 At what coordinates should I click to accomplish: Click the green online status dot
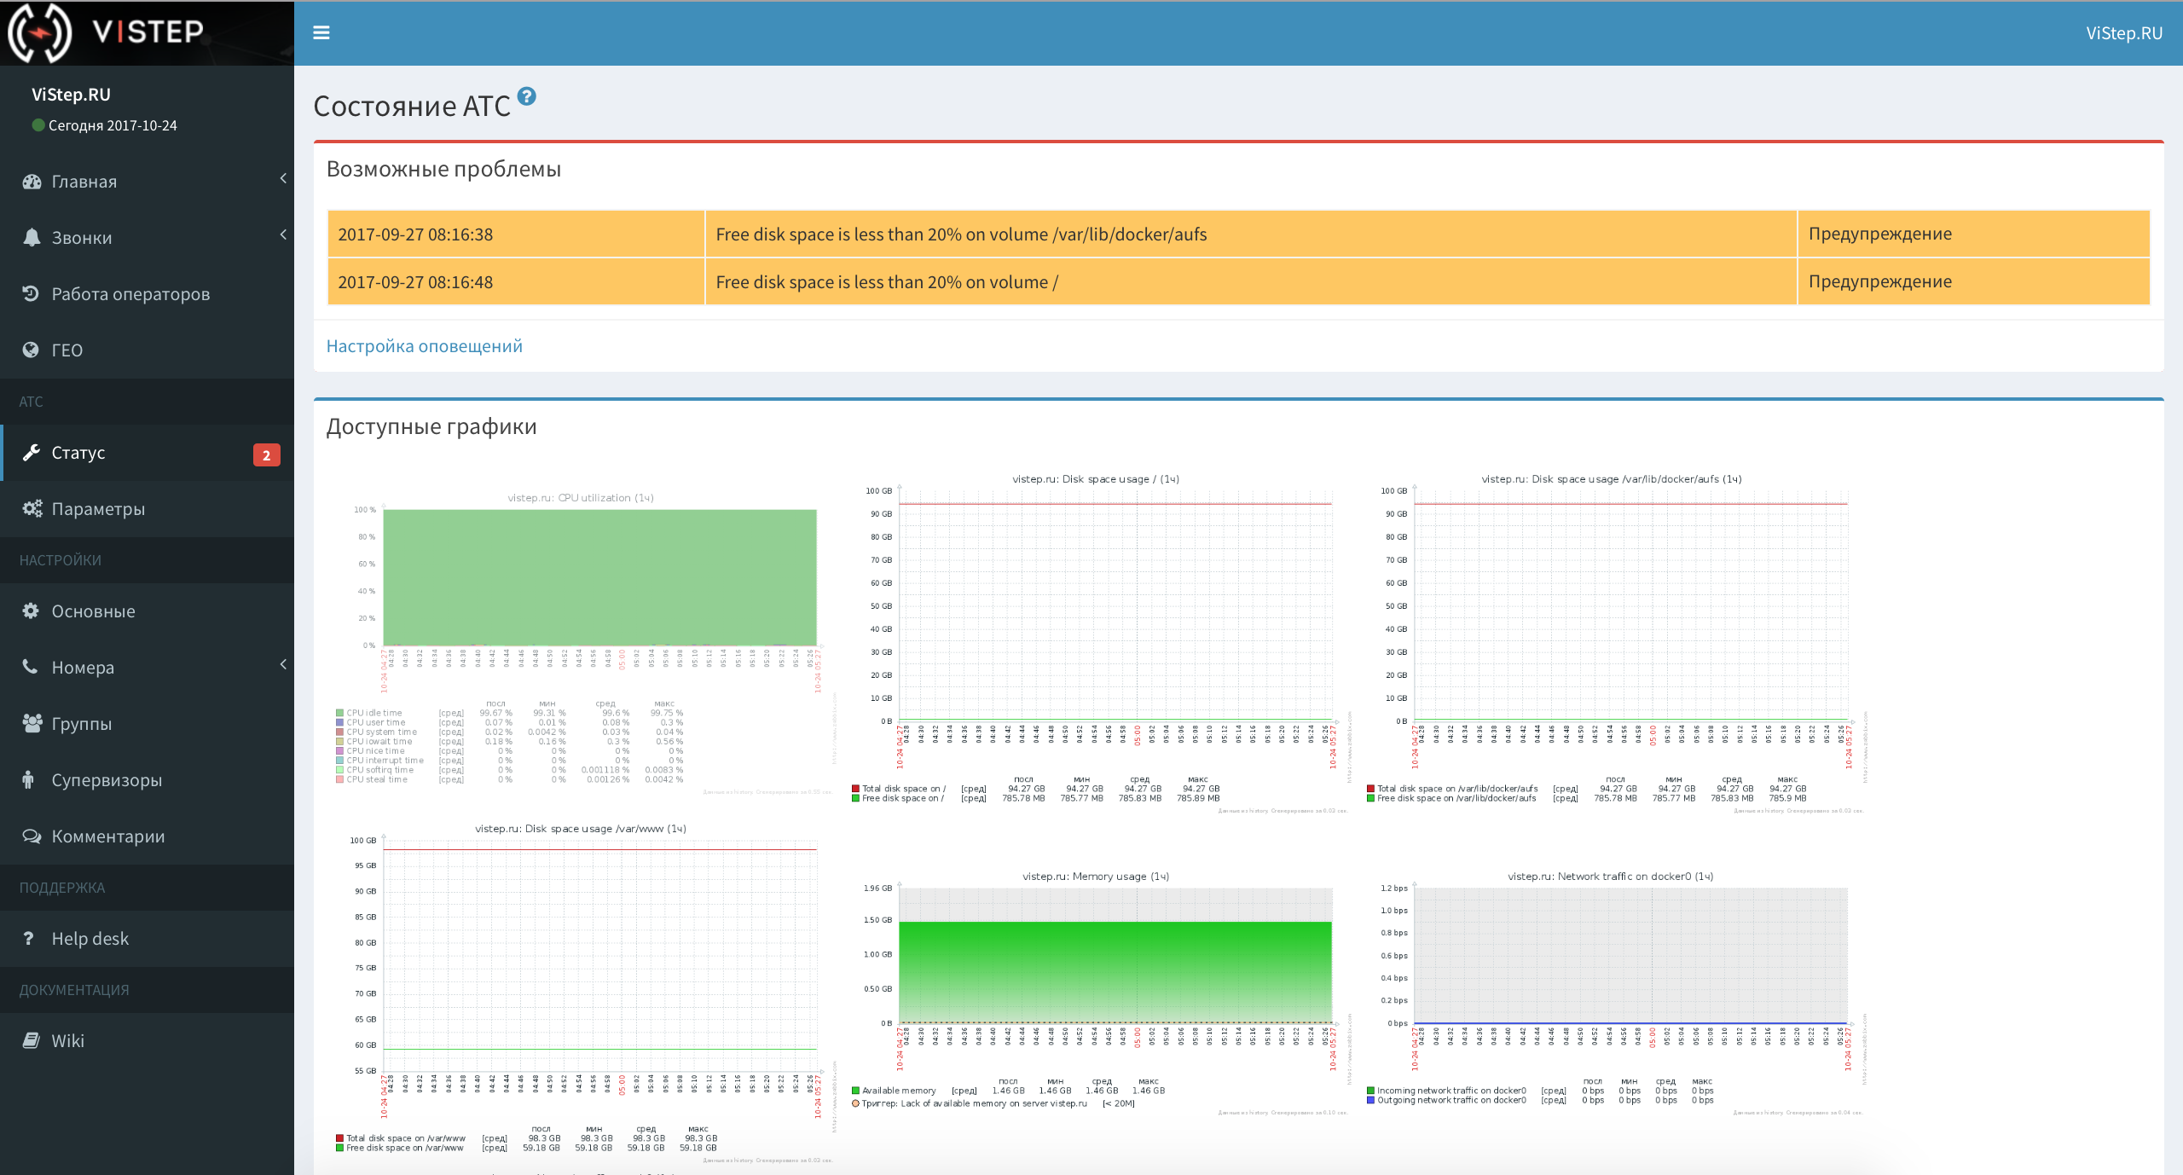[x=38, y=125]
